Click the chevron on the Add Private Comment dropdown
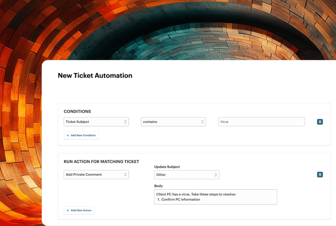The height and width of the screenshot is (226, 336). point(126,175)
